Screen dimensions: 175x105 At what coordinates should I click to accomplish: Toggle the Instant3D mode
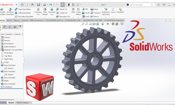(120, 11)
